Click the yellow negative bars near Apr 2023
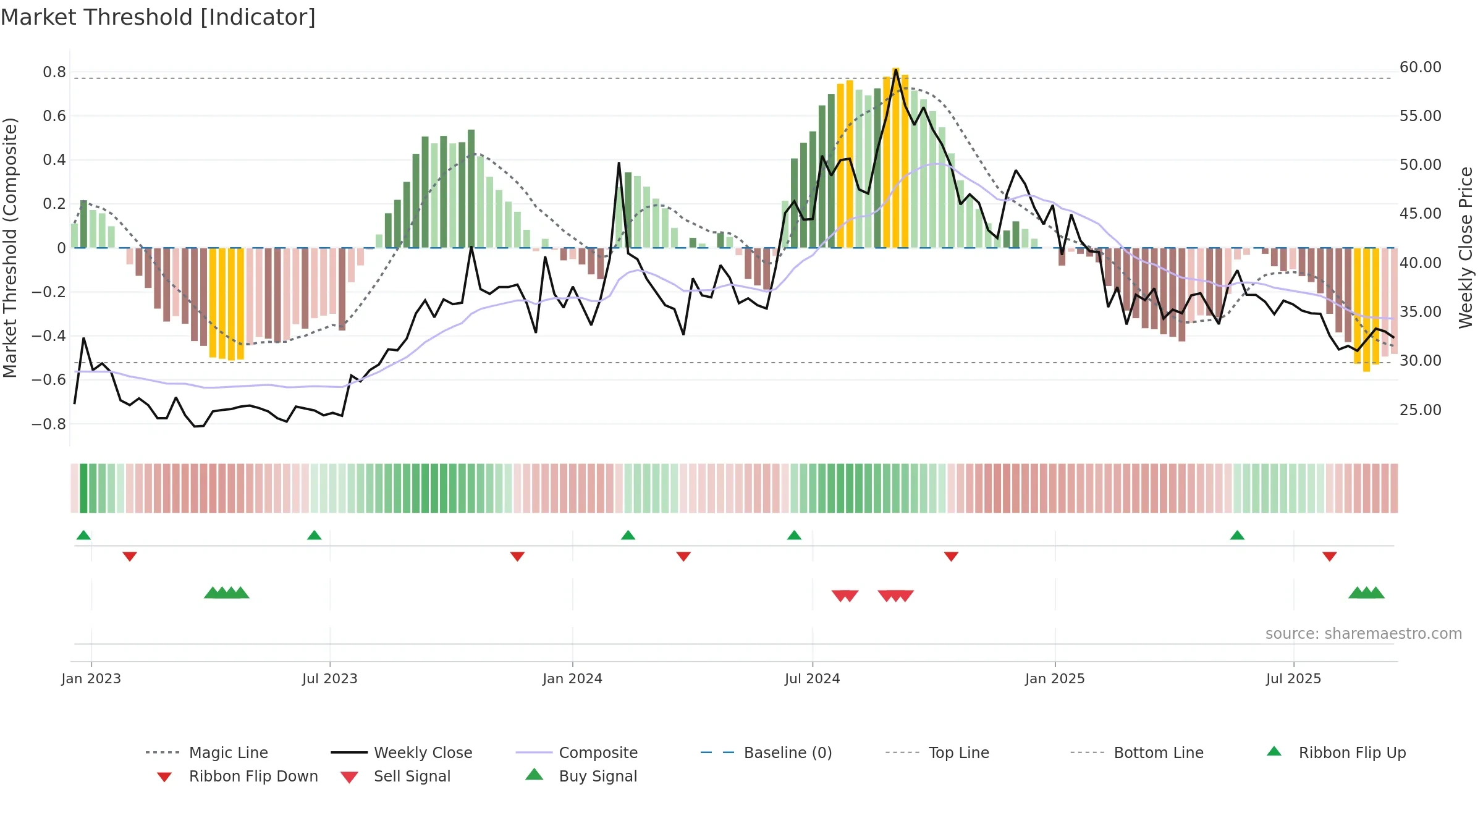 click(x=227, y=303)
